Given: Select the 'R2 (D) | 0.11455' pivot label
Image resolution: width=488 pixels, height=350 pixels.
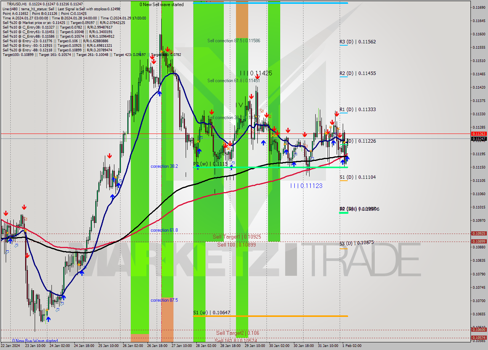Looking at the screenshot, I should [x=358, y=73].
